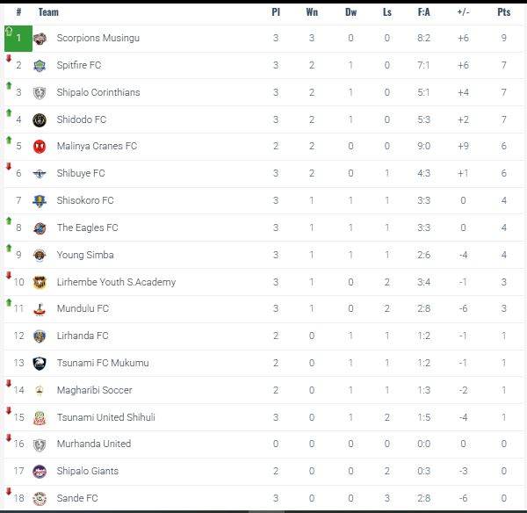527x513 pixels.
Task: Click the Shibuye FC team logo
Action: point(40,174)
